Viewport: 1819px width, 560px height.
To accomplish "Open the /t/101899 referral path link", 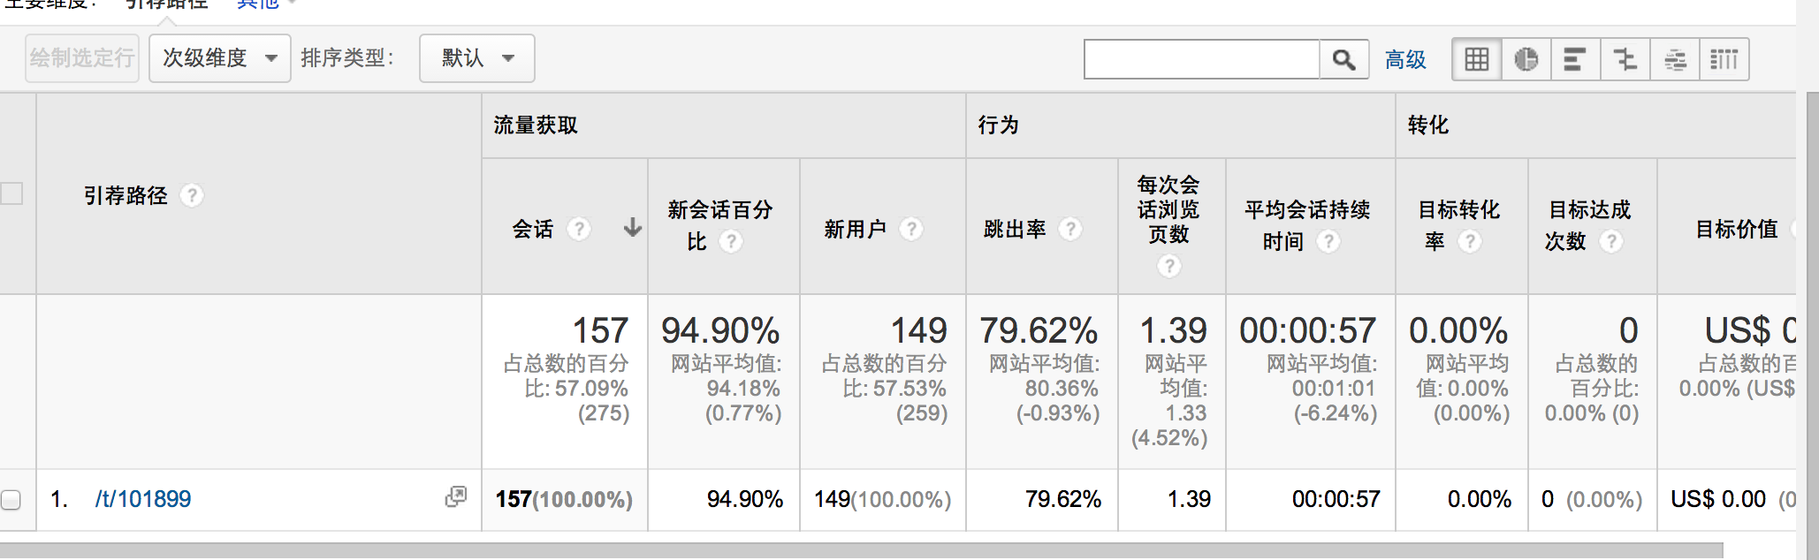I will click(142, 499).
